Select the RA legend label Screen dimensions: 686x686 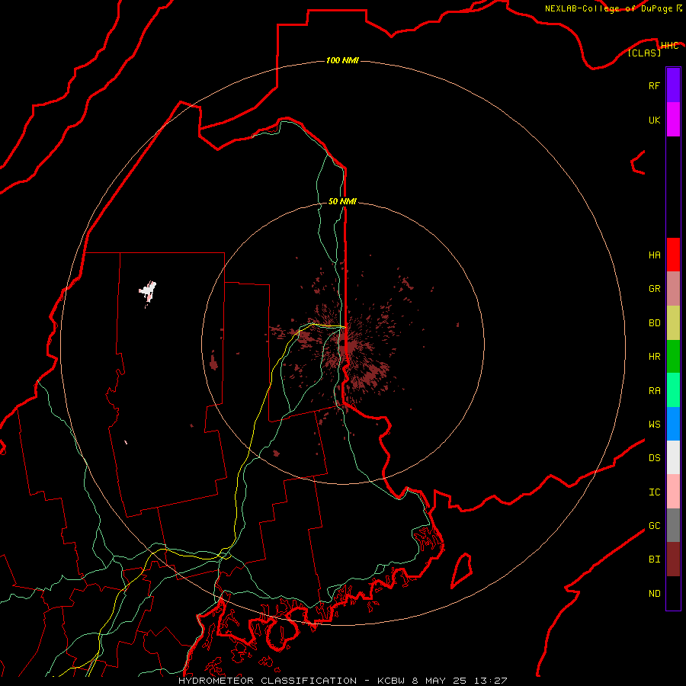654,391
